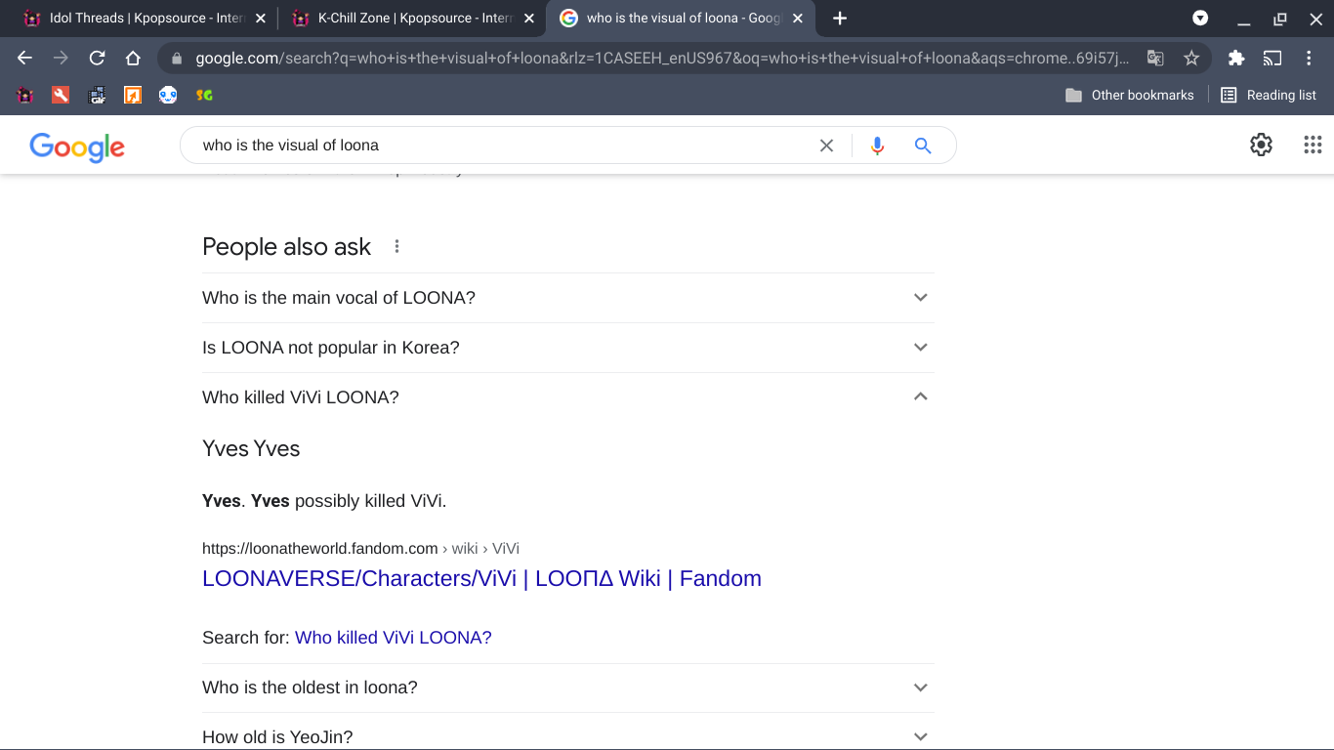Screen dimensions: 1334x750
Task: Click the address bar URL
Action: click(x=662, y=59)
